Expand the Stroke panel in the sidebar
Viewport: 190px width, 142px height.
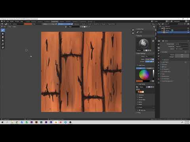[x=140, y=102]
